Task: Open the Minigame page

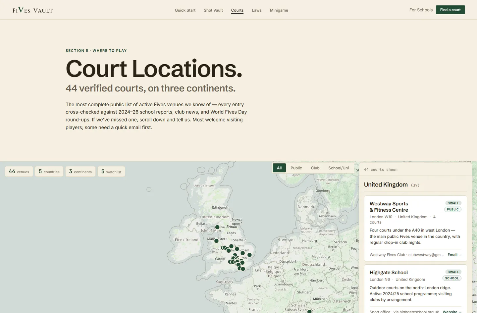Action: pos(279,10)
